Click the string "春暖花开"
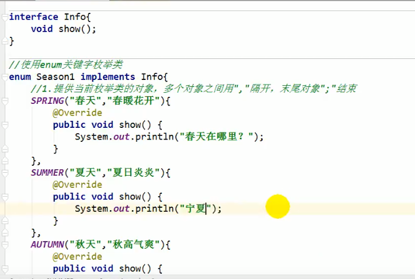The image size is (415, 279). point(133,100)
